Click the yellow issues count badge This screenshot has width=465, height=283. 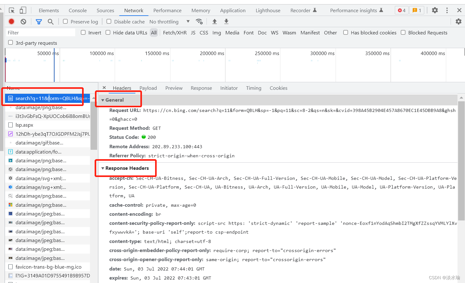[417, 10]
